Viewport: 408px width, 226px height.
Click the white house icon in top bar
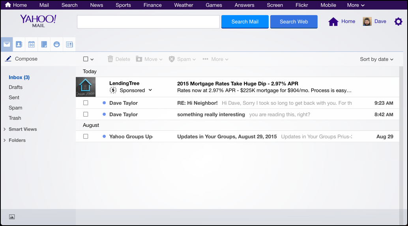(8, 5)
